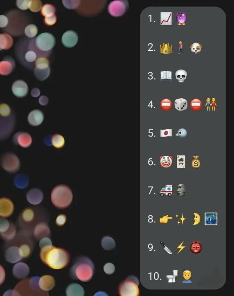The height and width of the screenshot is (296, 234).
Task: Tap the red ogre mask emoji
Action: 196,248
